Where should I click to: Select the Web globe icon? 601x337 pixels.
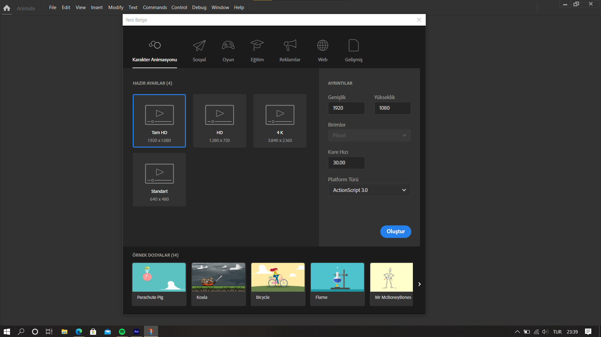tap(323, 45)
